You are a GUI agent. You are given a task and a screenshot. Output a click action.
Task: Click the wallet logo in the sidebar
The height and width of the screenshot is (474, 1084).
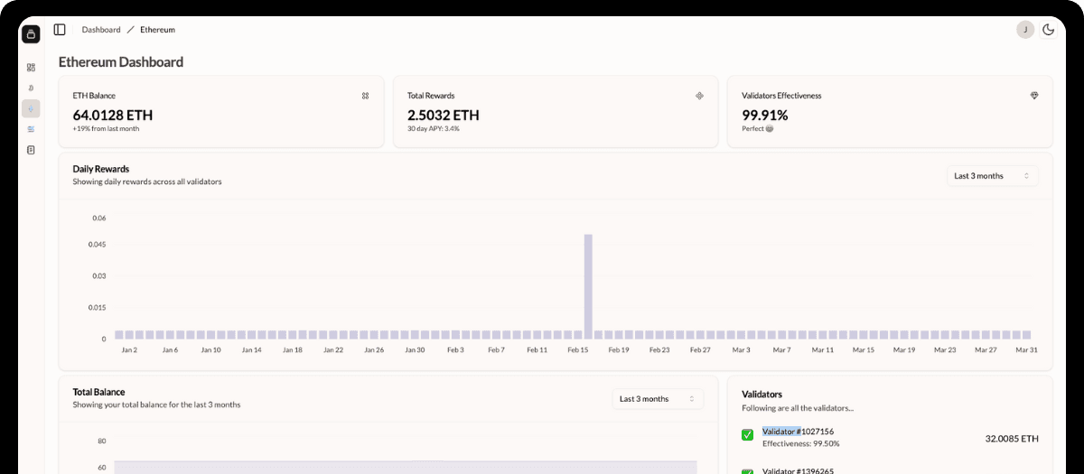click(x=31, y=34)
